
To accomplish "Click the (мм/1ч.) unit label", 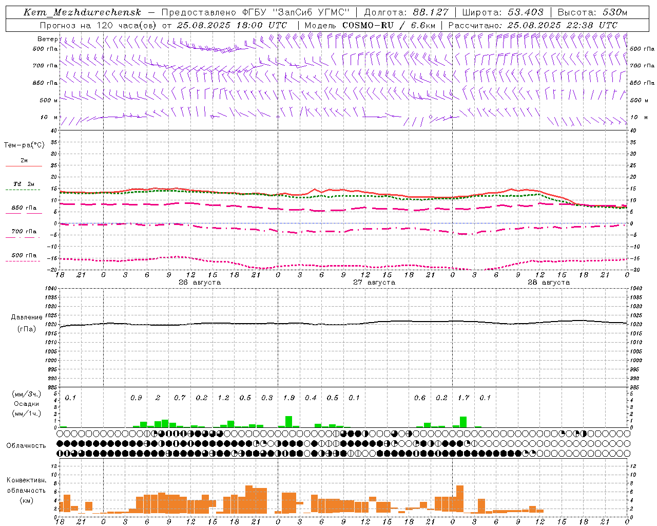I will click(26, 414).
